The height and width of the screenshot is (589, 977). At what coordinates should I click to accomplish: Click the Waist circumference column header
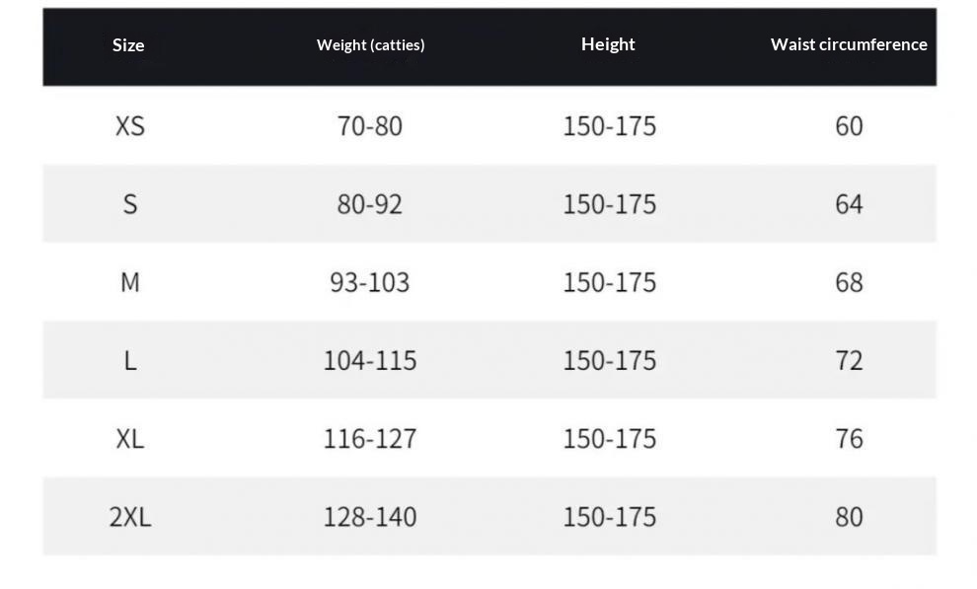pos(849,44)
